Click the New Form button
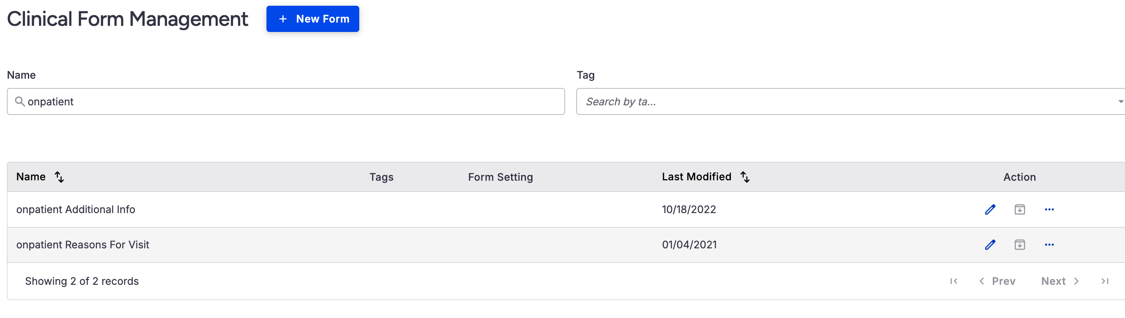Viewport: 1125px width, 318px height. (313, 19)
